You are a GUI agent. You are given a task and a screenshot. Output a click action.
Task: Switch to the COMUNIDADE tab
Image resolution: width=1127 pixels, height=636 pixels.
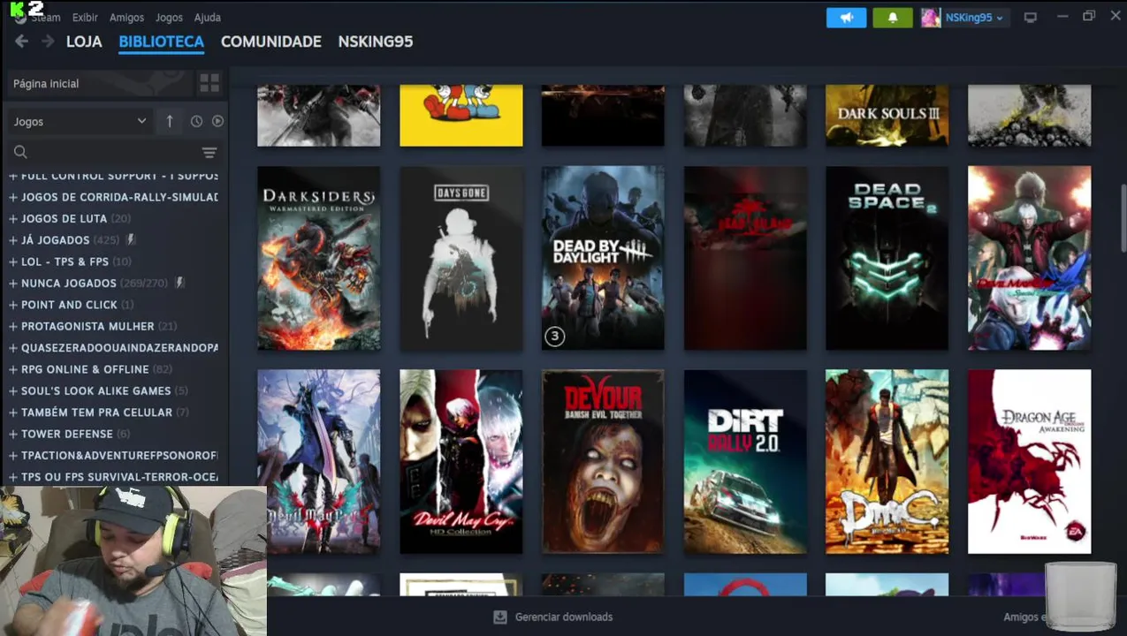270,42
